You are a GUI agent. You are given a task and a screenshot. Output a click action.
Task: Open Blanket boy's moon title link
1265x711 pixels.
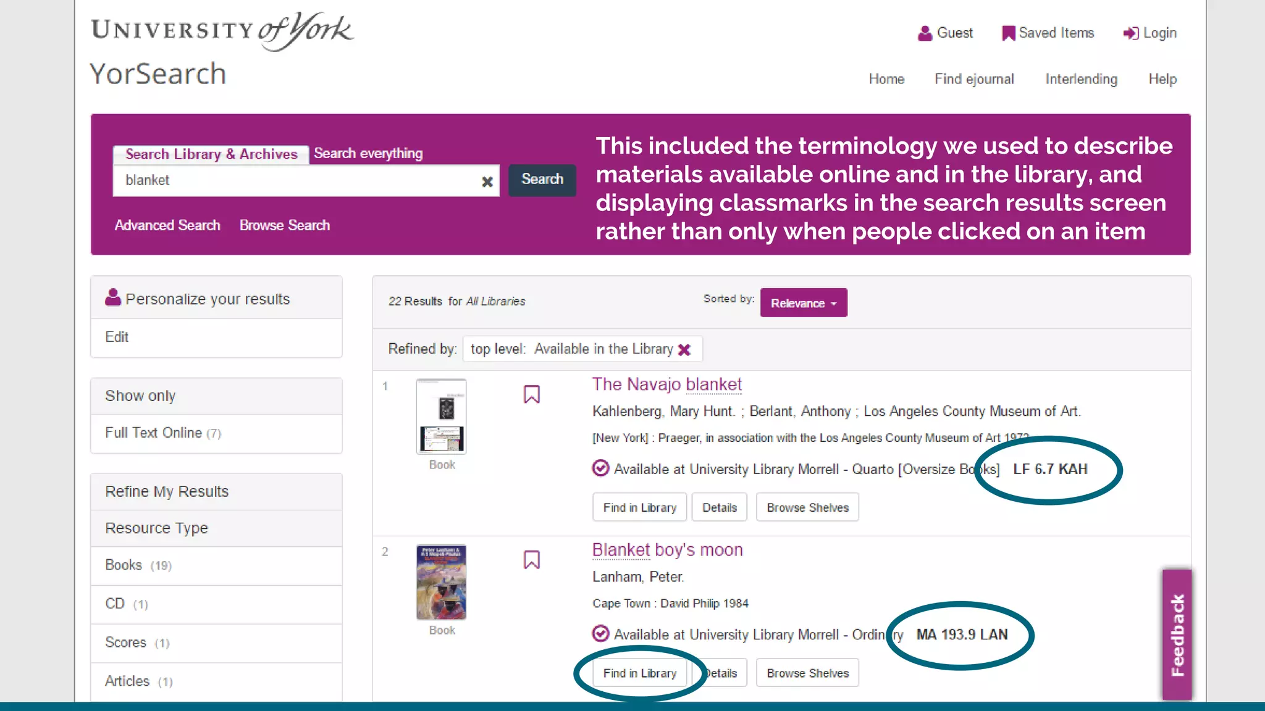668,550
